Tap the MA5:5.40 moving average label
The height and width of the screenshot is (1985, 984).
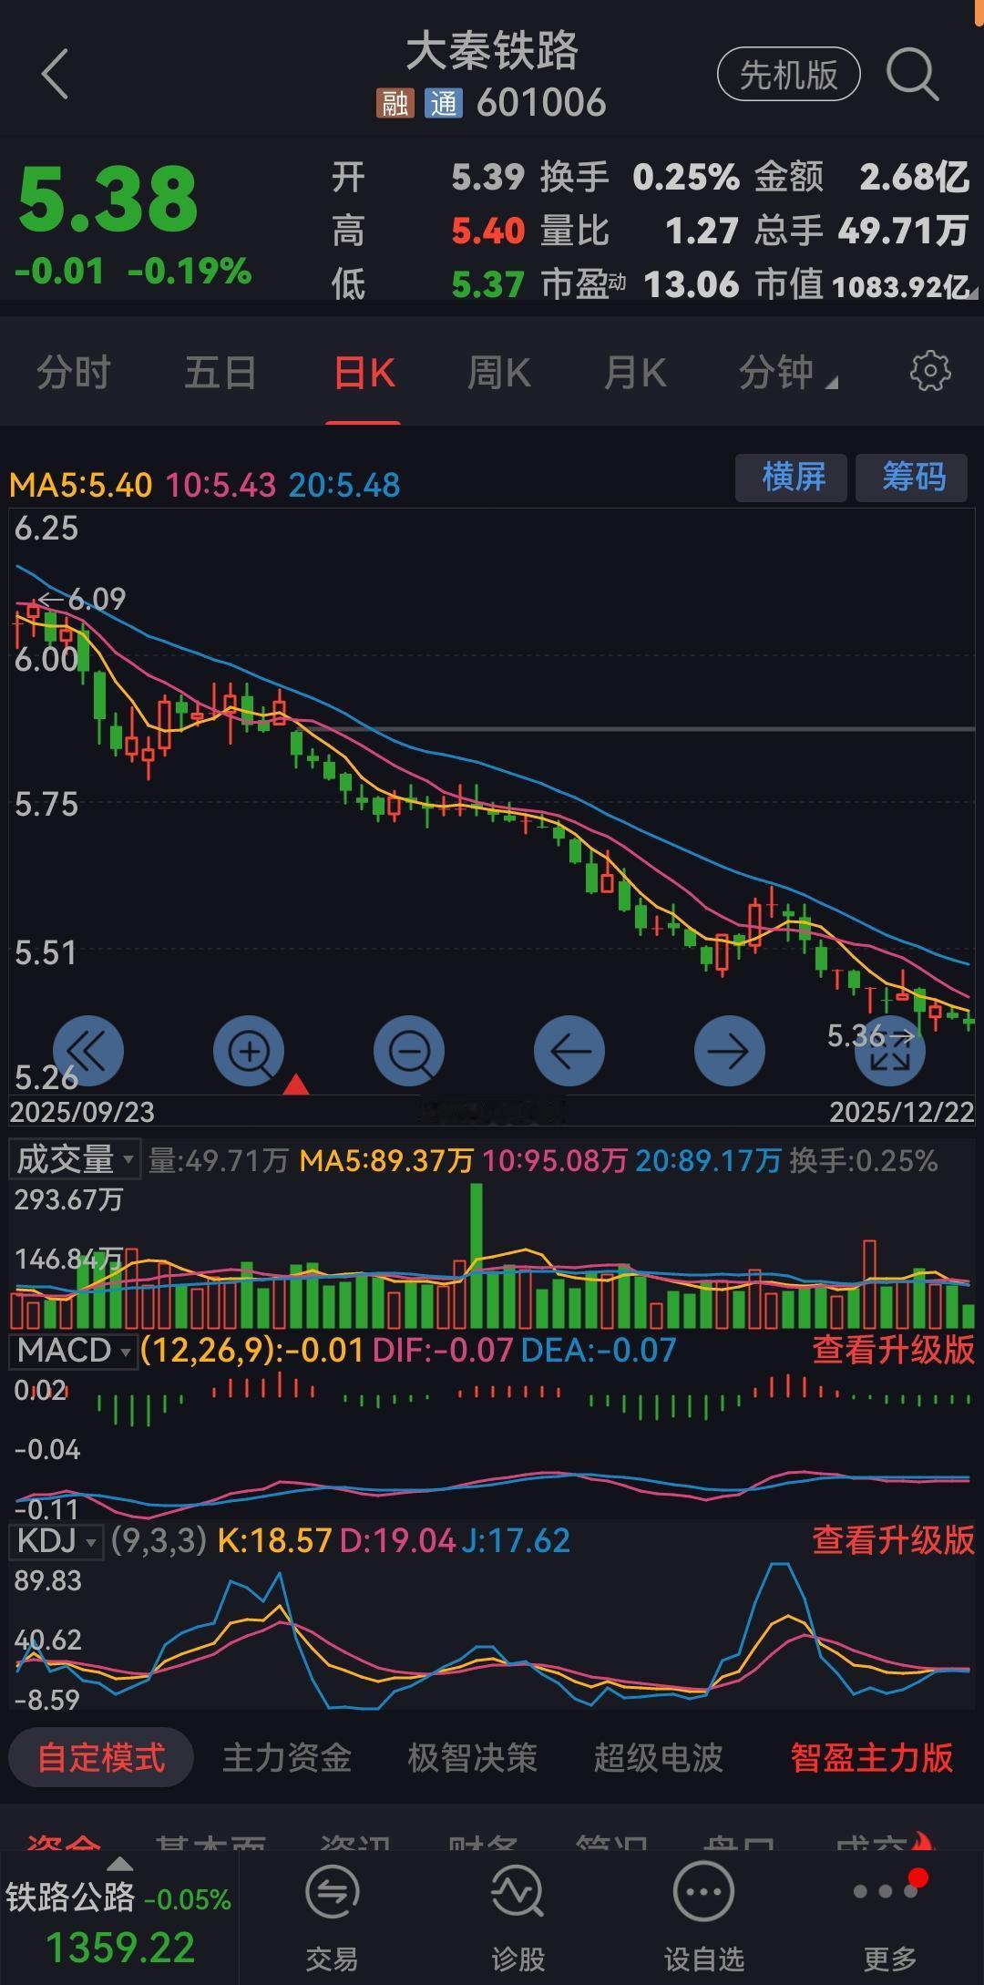click(x=81, y=485)
